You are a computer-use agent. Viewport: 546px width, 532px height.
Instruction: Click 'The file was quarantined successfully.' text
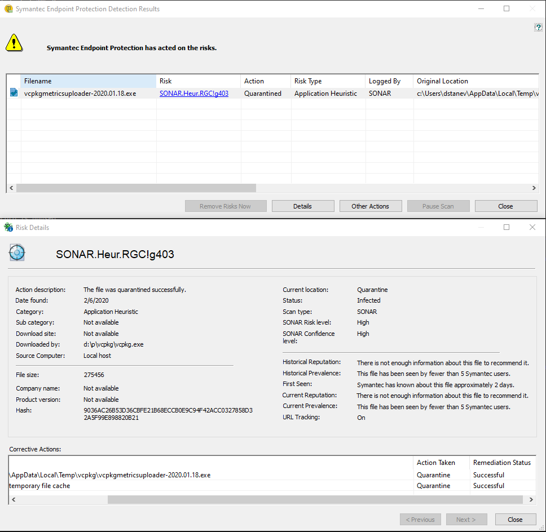click(135, 290)
